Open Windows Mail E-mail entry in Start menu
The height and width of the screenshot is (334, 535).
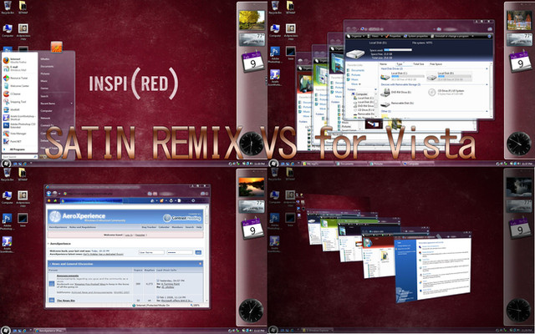point(19,68)
